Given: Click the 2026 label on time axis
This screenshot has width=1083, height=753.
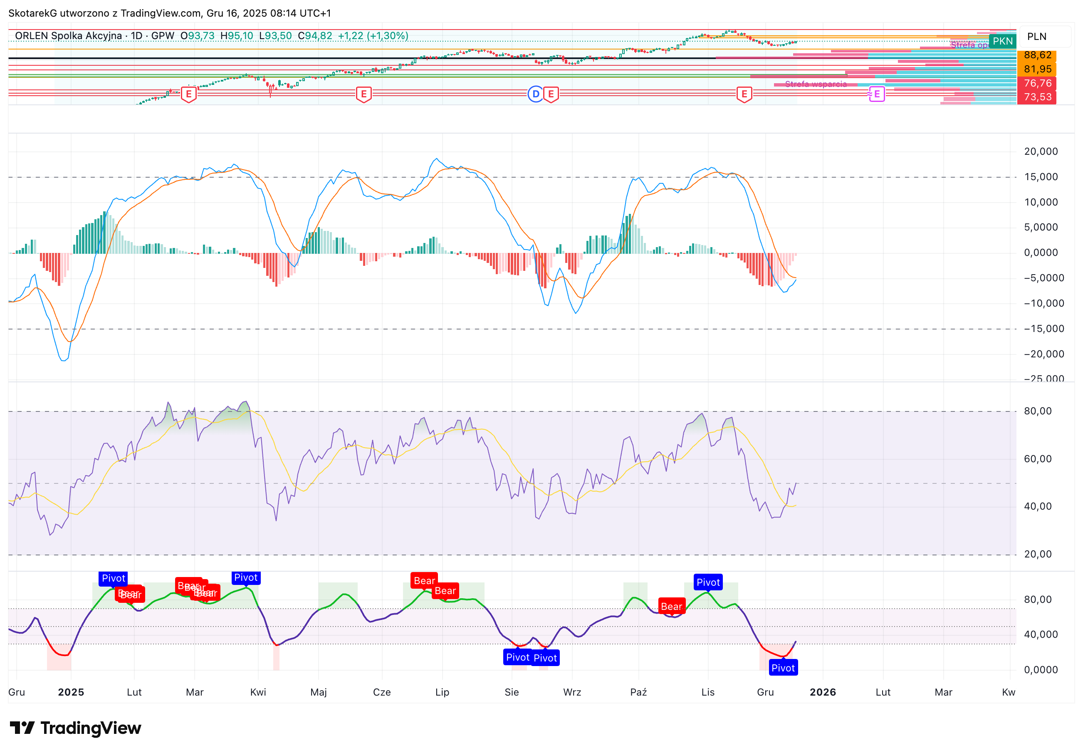Looking at the screenshot, I should 823,692.
